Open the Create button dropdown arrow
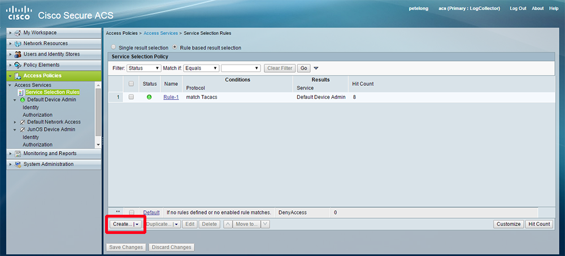Viewport: 565px width, 256px height. [137, 224]
